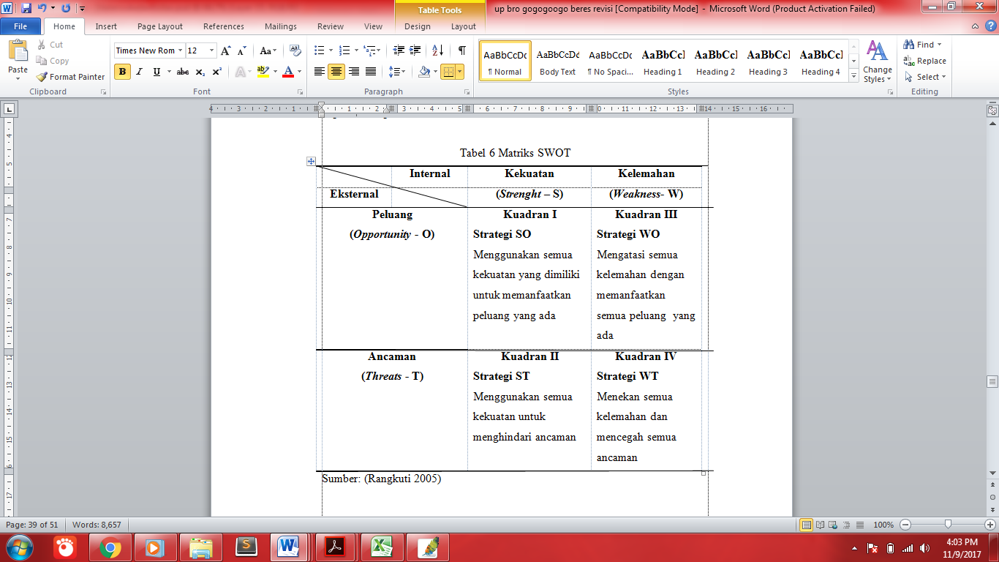Switch to the Table Tools Design tab
This screenshot has height=562, width=999.
coord(417,26)
